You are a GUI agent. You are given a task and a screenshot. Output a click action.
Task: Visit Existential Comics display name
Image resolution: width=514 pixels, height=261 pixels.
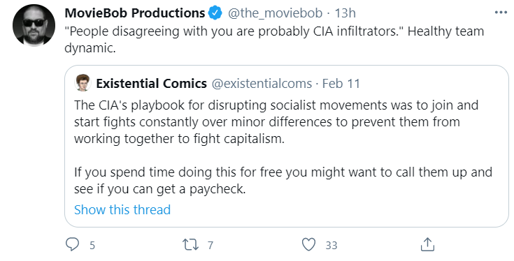coord(152,84)
